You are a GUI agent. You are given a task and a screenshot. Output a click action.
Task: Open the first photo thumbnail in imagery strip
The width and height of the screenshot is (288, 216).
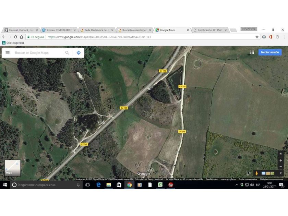[x=263, y=173]
